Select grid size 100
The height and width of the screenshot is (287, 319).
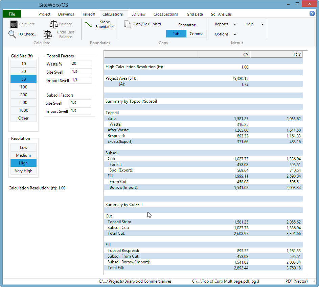pyautogui.click(x=23, y=87)
